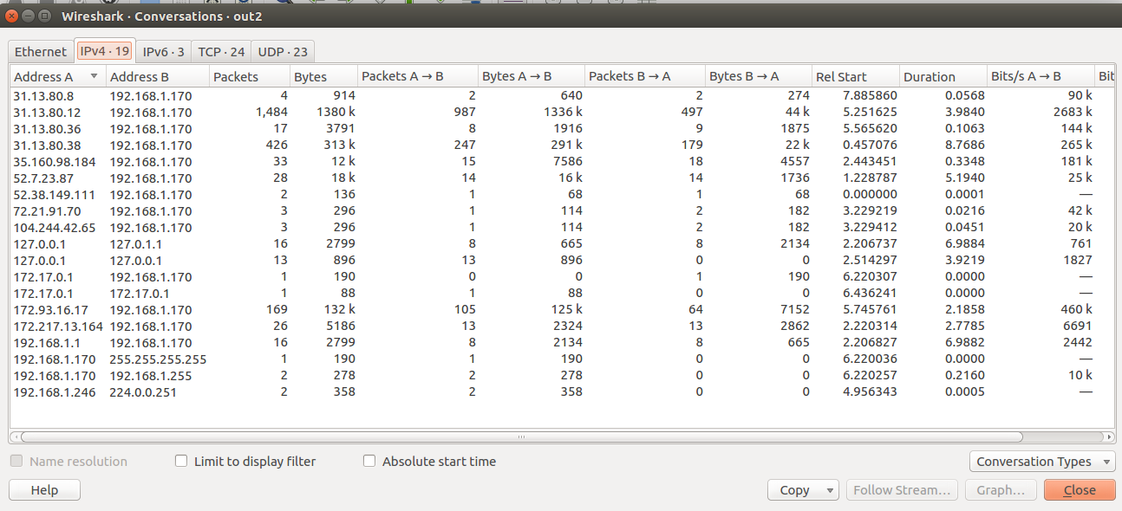Select the conversation row 104.244.42.65

[563, 228]
